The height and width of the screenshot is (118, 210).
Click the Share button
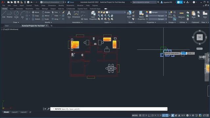71,2
